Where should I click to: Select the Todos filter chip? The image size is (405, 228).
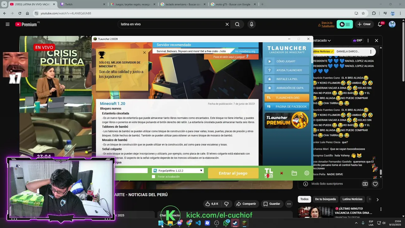[x=304, y=199]
